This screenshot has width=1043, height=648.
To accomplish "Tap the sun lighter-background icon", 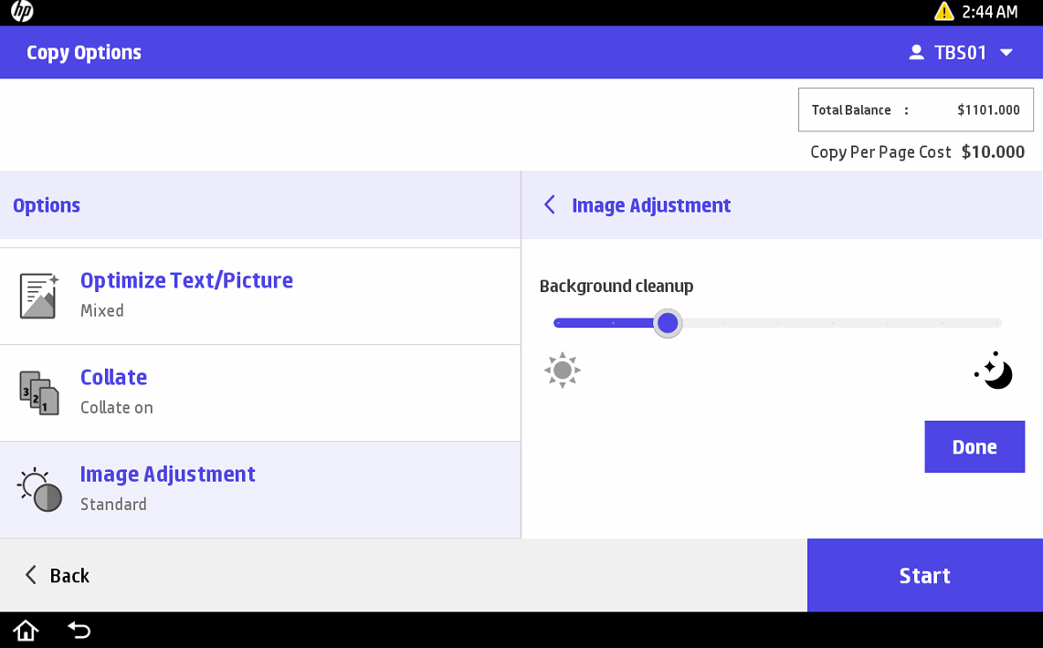I will point(562,371).
